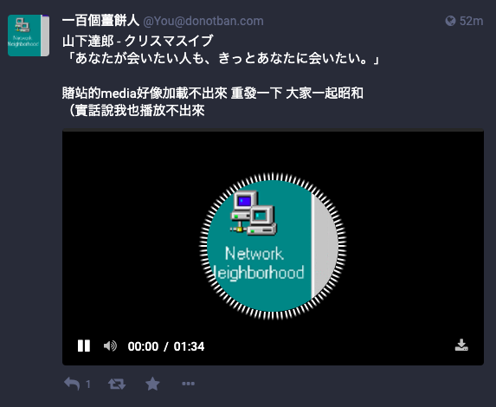
Task: Open the 52m timestamp link
Action: click(471, 21)
